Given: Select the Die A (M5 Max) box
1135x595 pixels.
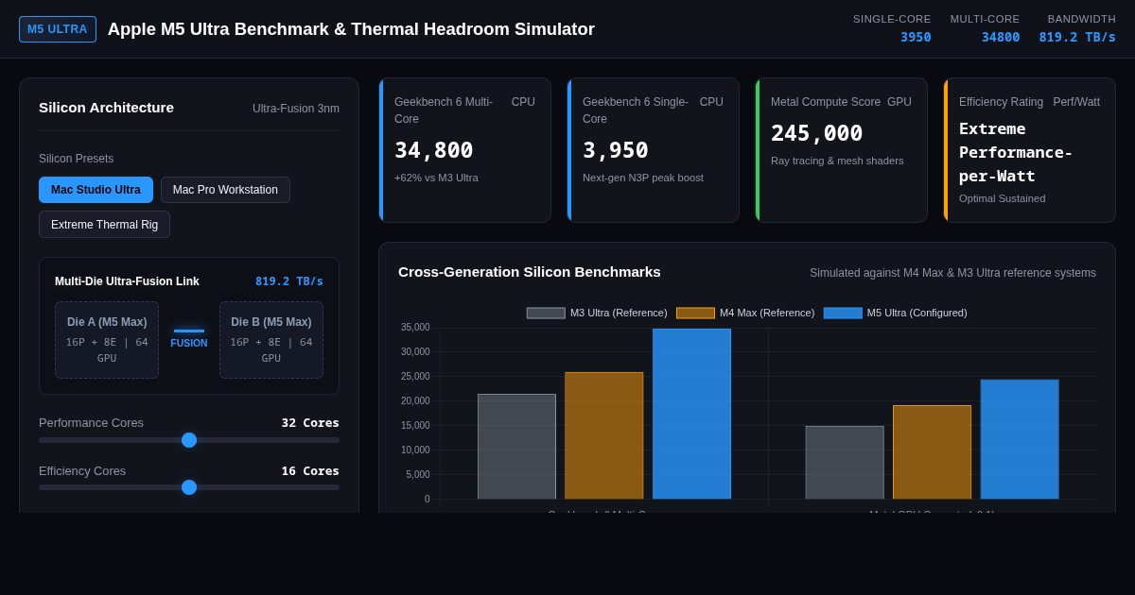Looking at the screenshot, I should point(107,340).
